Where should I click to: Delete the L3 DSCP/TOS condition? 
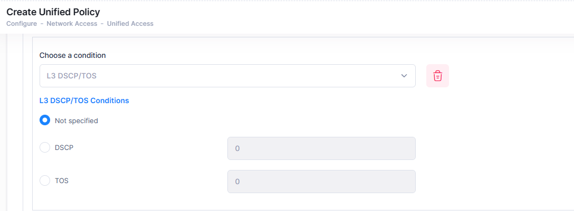(437, 76)
